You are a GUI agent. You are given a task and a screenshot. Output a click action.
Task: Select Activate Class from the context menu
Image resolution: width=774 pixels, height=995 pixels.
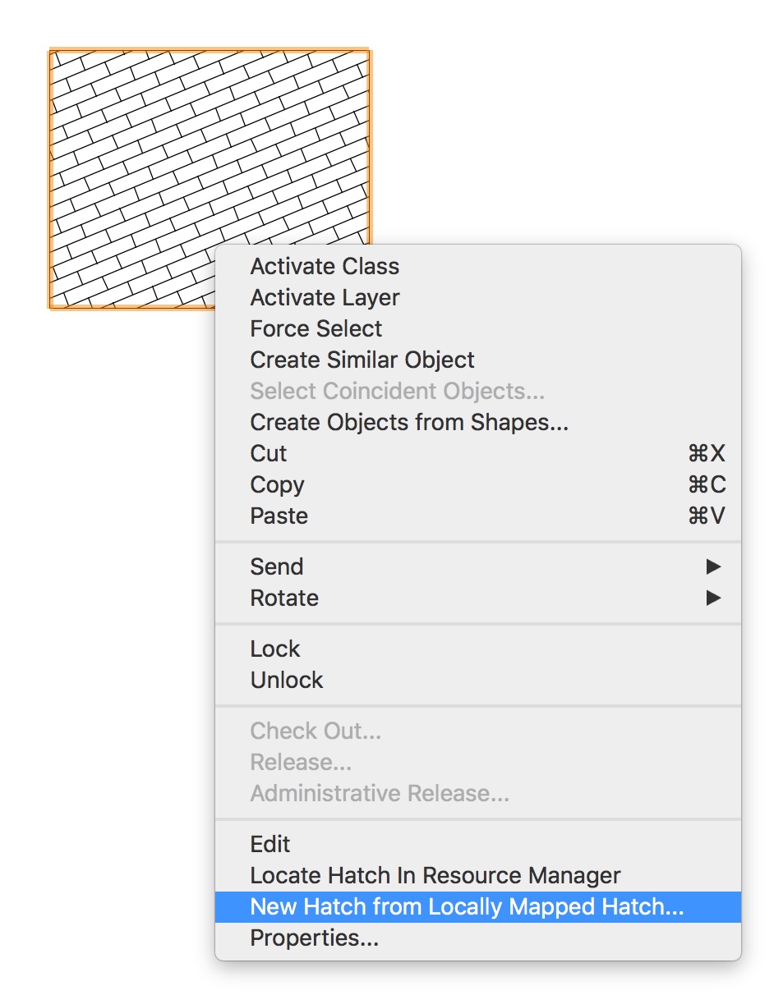coord(324,266)
